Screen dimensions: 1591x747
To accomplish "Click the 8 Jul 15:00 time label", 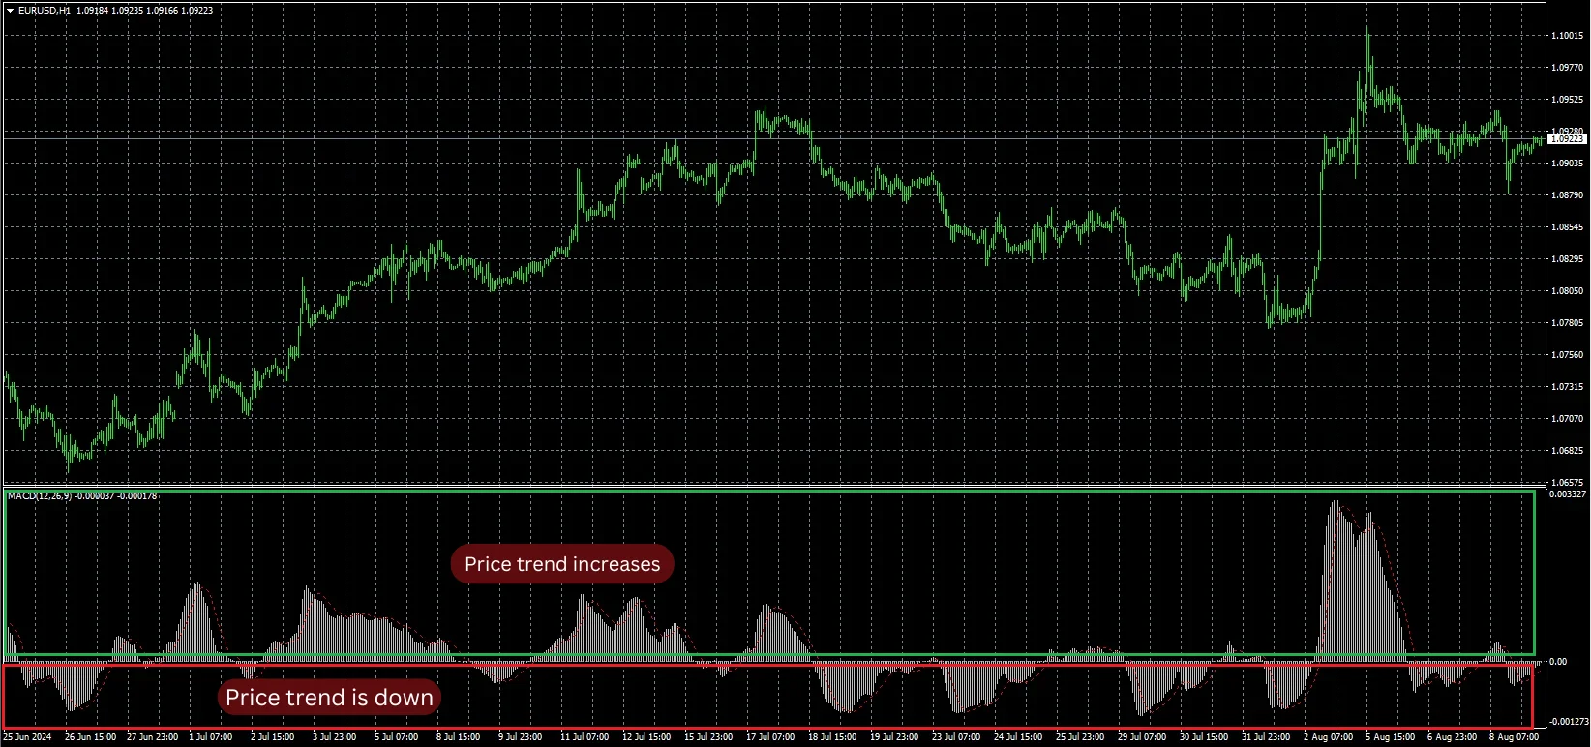I will click(459, 737).
